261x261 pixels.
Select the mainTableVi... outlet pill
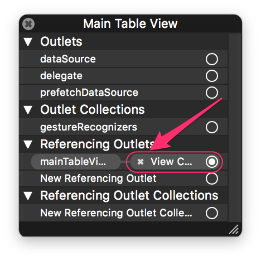[76, 162]
